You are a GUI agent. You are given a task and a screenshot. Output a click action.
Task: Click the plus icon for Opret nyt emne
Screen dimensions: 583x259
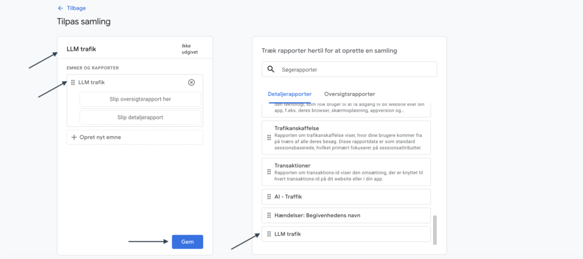(x=73, y=137)
